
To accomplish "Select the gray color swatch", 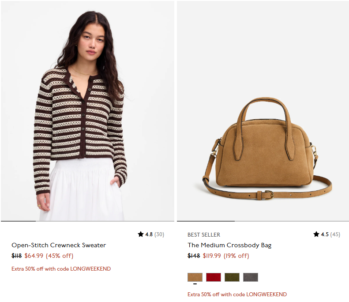I will (x=251, y=277).
